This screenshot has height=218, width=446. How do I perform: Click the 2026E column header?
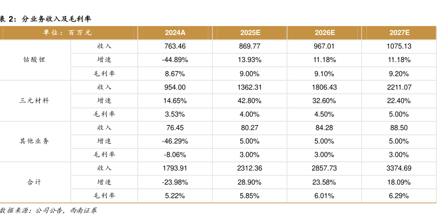pyautogui.click(x=324, y=33)
